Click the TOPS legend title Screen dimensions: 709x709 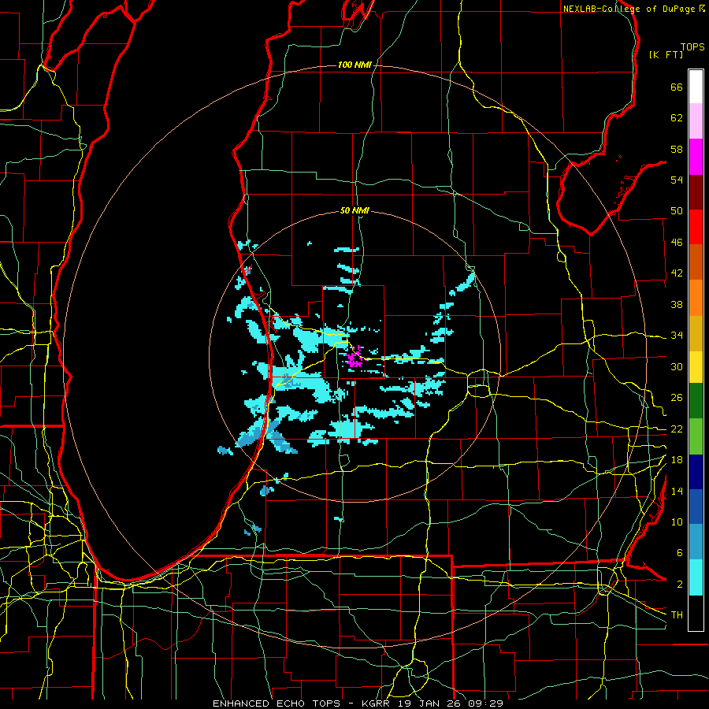coord(692,46)
